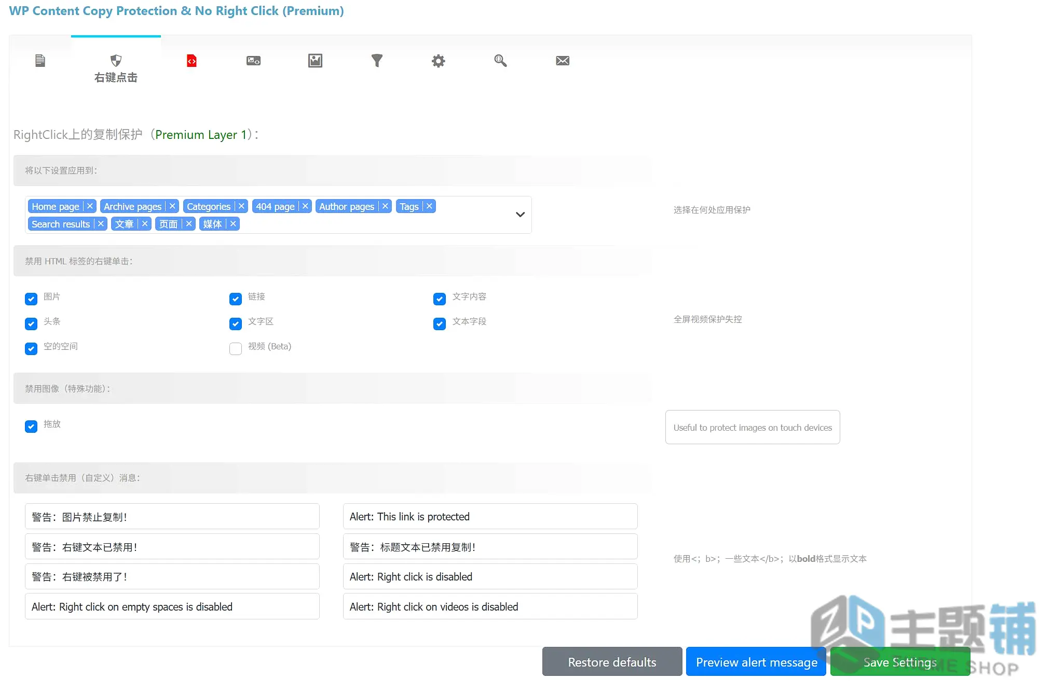Edit the videos alert message field

click(490, 606)
